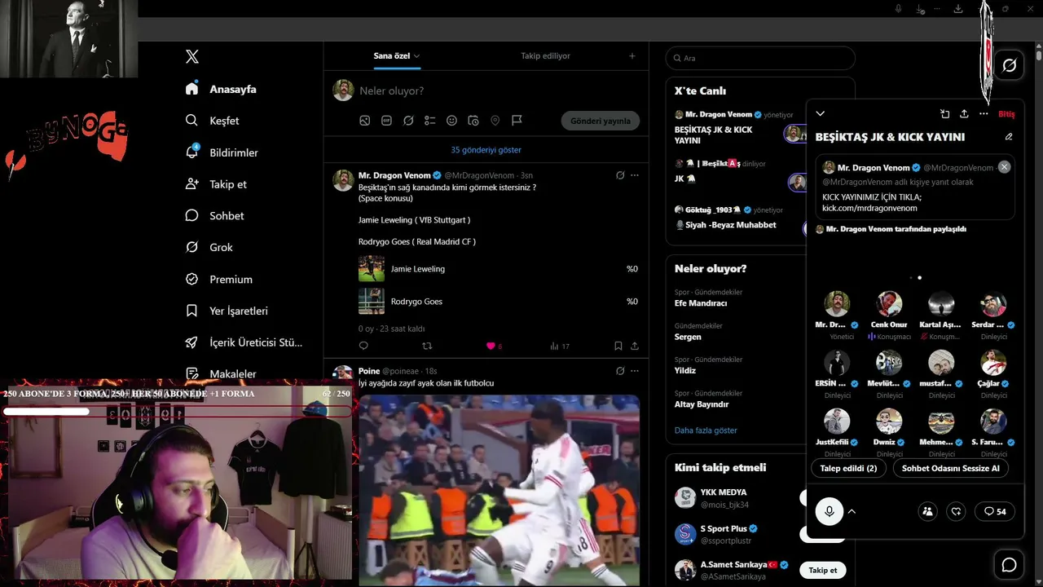The height and width of the screenshot is (587, 1043).
Task: Share the Space using the upload icon
Action: coord(964,114)
